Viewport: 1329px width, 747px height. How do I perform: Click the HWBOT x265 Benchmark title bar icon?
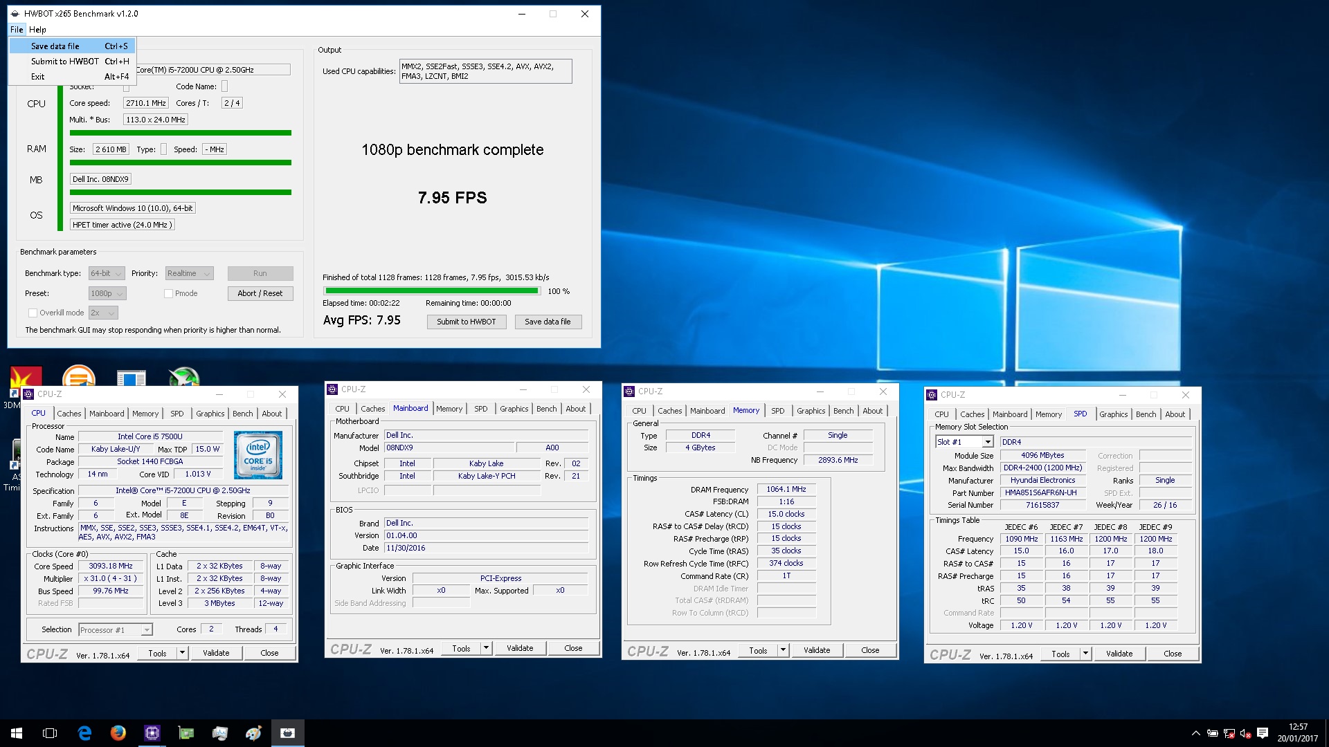pyautogui.click(x=15, y=14)
